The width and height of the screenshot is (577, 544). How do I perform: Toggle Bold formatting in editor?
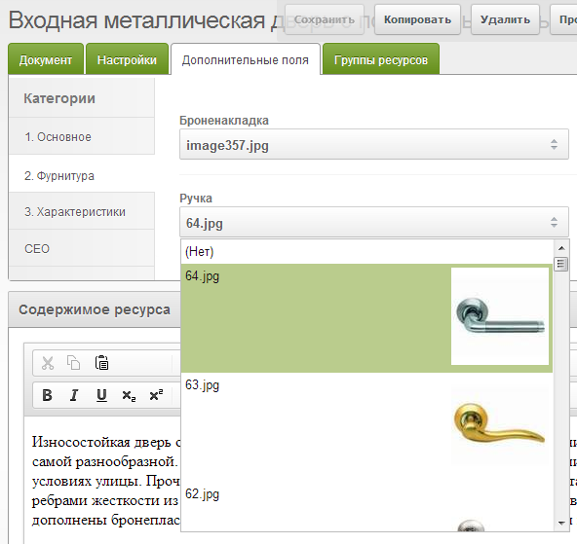click(x=47, y=395)
